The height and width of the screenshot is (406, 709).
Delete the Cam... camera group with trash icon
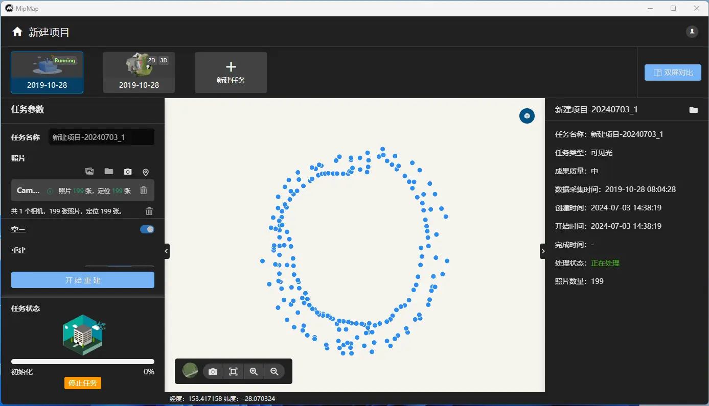click(x=144, y=190)
